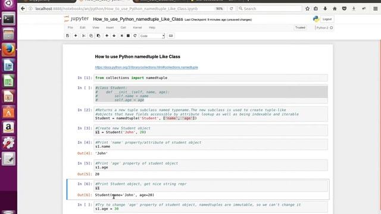Click the In [1] import namedtuple cell
The width and height of the screenshot is (381, 214).
point(211,78)
